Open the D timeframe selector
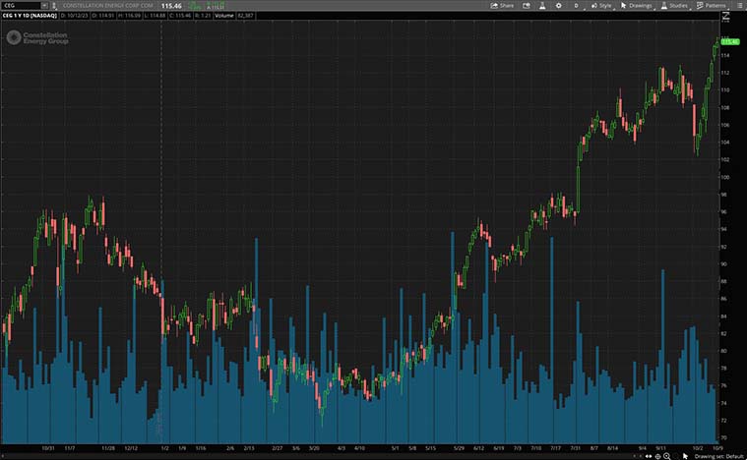The height and width of the screenshot is (460, 747). (576, 6)
